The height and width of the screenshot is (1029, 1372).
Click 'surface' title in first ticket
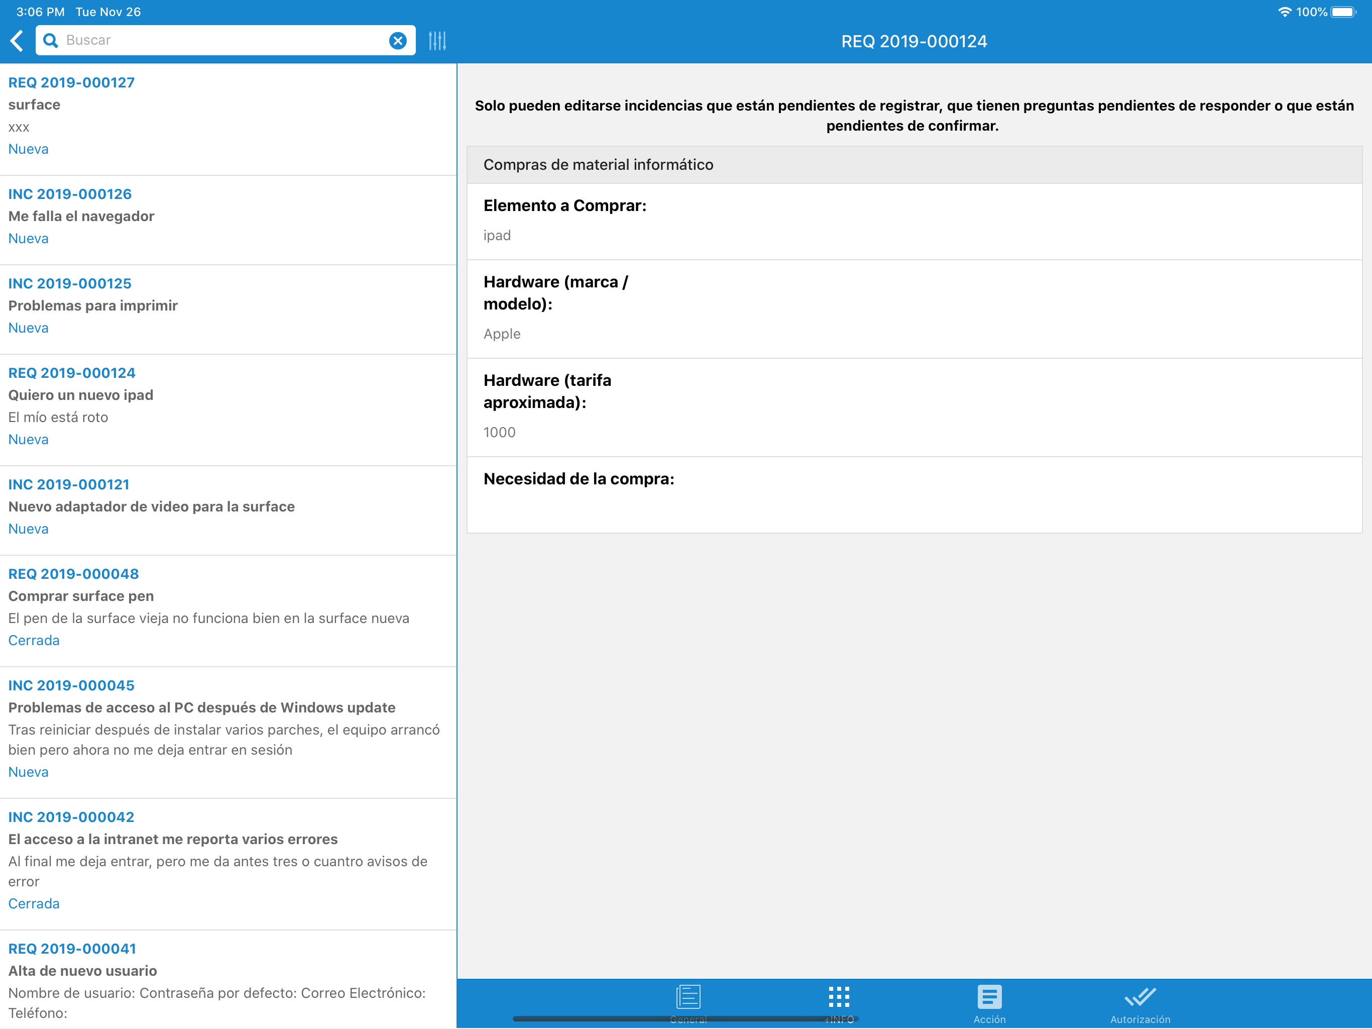pos(34,105)
